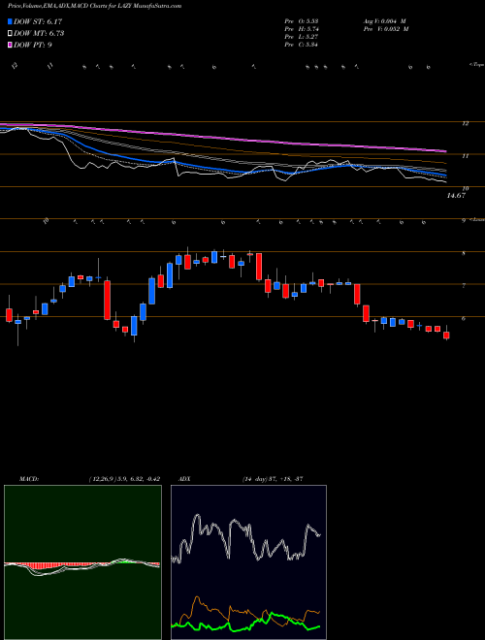Click the chart title mentioning MunafaSutra.com
The width and height of the screenshot is (485, 640).
click(95, 6)
